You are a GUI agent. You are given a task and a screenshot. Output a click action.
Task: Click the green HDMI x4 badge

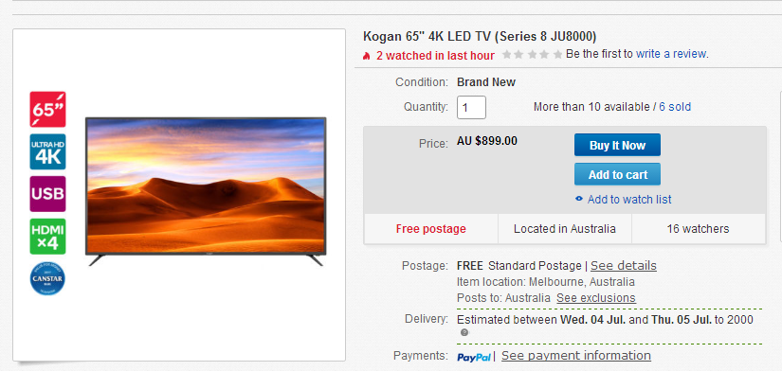[48, 236]
